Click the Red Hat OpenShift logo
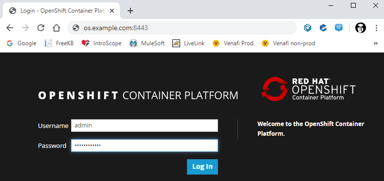The image size is (384, 181). (x=309, y=89)
